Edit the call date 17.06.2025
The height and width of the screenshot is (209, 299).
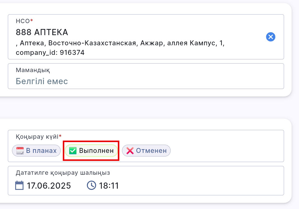tap(49, 186)
